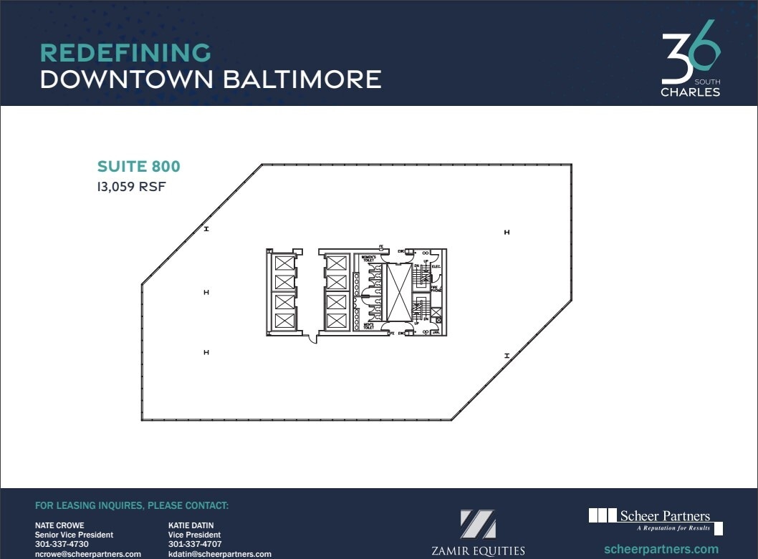Image resolution: width=758 pixels, height=559 pixels.
Task: Click the ELEC. room symbol
Action: [436, 266]
